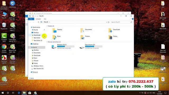The image size is (169, 95).
Task: Open the clock showing 13:55
Action: click(x=159, y=93)
